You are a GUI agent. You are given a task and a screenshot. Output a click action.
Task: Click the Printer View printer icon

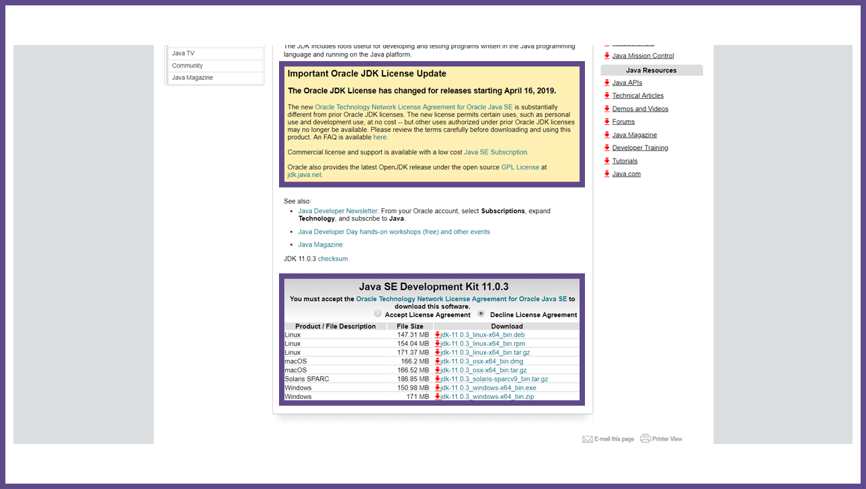[x=645, y=439]
